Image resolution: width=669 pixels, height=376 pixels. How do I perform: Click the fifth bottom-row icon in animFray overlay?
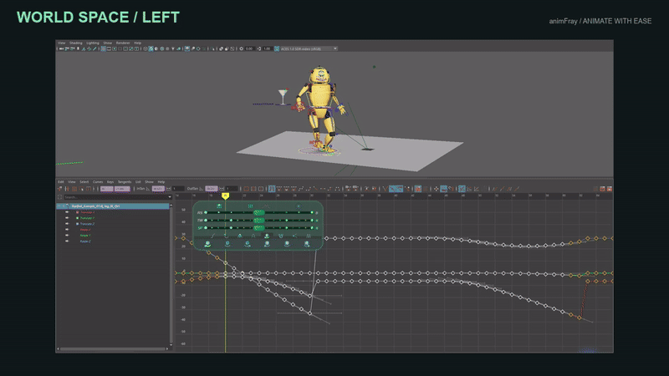[x=287, y=244]
